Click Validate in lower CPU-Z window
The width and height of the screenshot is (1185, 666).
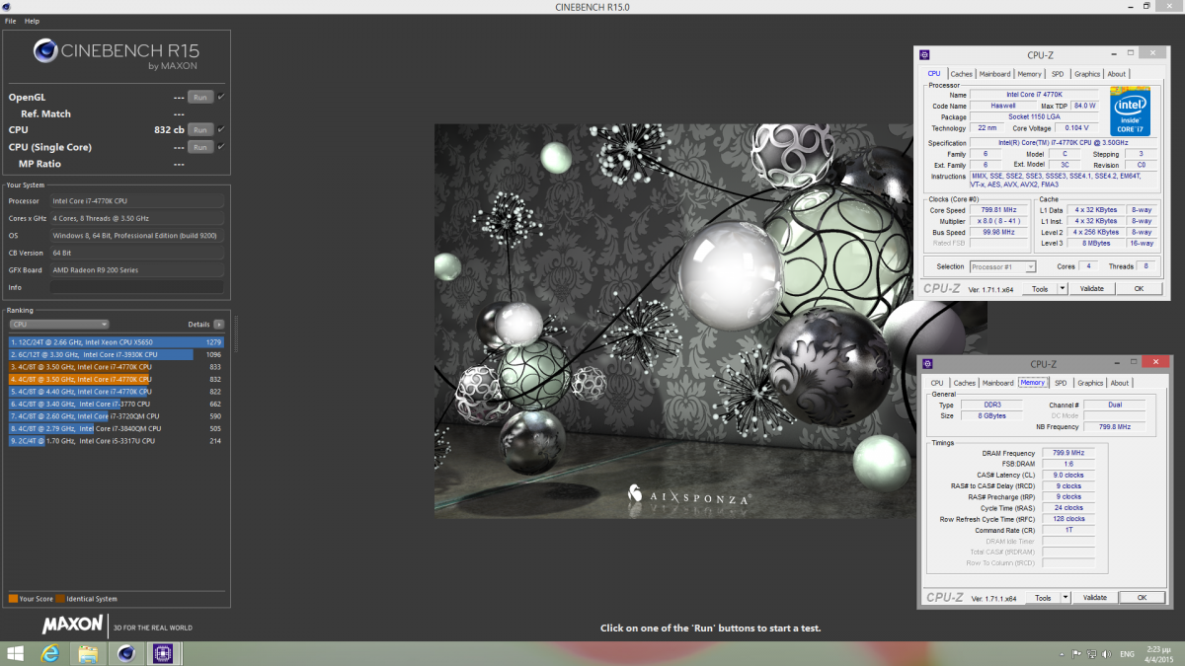pos(1094,598)
